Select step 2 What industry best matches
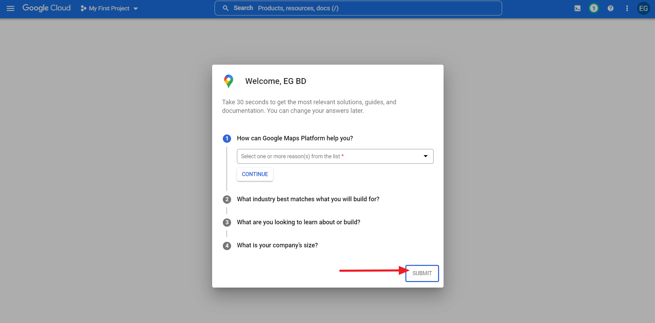Image resolution: width=655 pixels, height=323 pixels. coord(308,199)
